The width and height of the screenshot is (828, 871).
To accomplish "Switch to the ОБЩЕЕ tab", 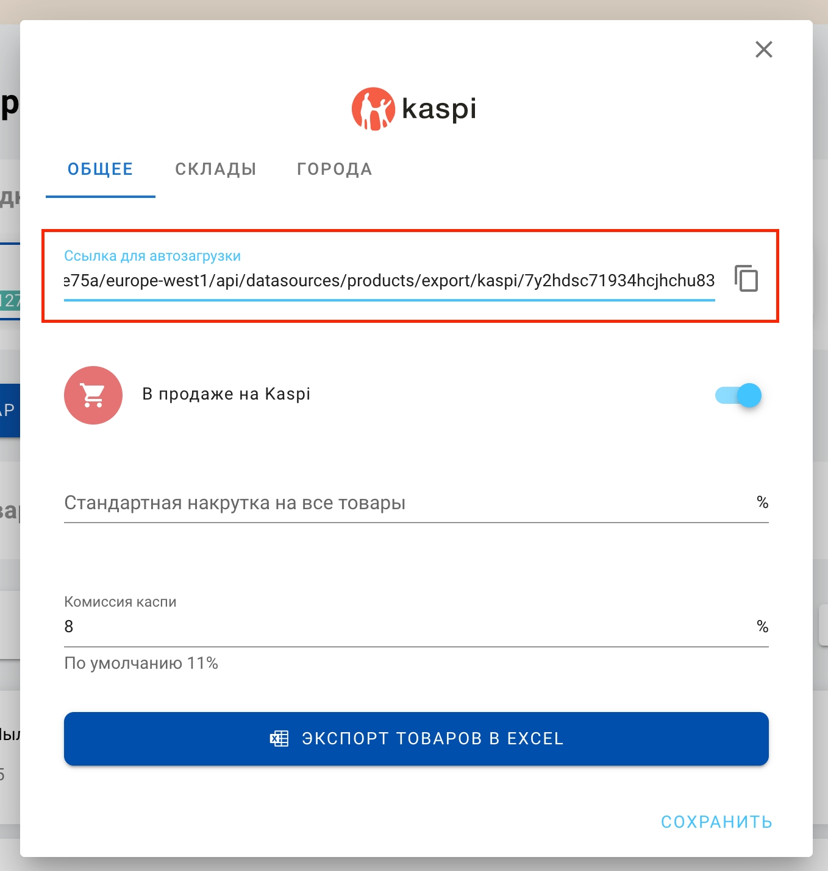I will [x=101, y=169].
